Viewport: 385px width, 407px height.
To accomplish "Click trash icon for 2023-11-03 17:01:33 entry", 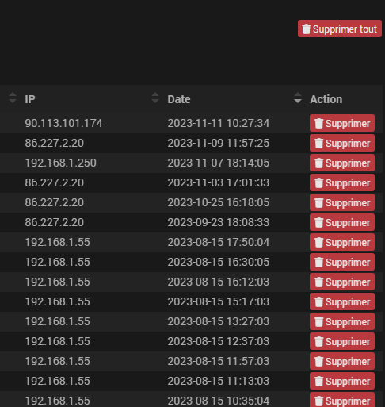I will pyautogui.click(x=318, y=182).
